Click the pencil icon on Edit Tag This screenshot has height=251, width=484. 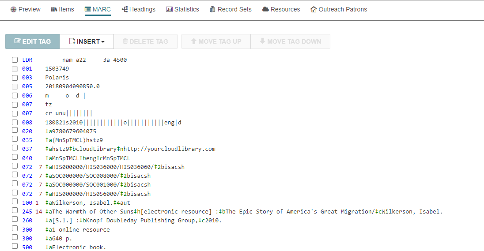18,41
